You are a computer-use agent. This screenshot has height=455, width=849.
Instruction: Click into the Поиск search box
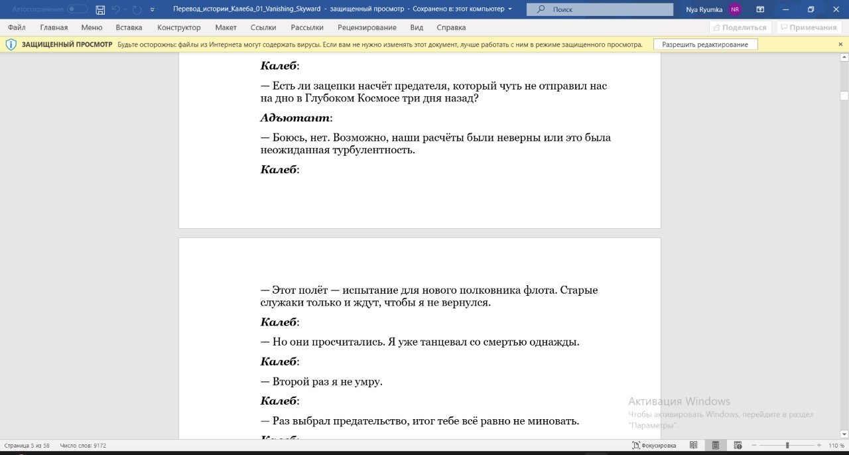point(600,9)
